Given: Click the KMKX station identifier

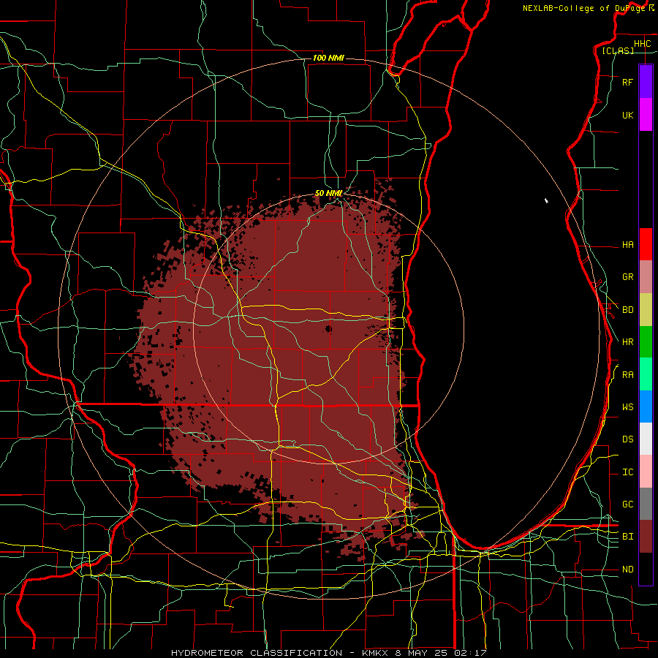Looking at the screenshot, I should [375, 653].
